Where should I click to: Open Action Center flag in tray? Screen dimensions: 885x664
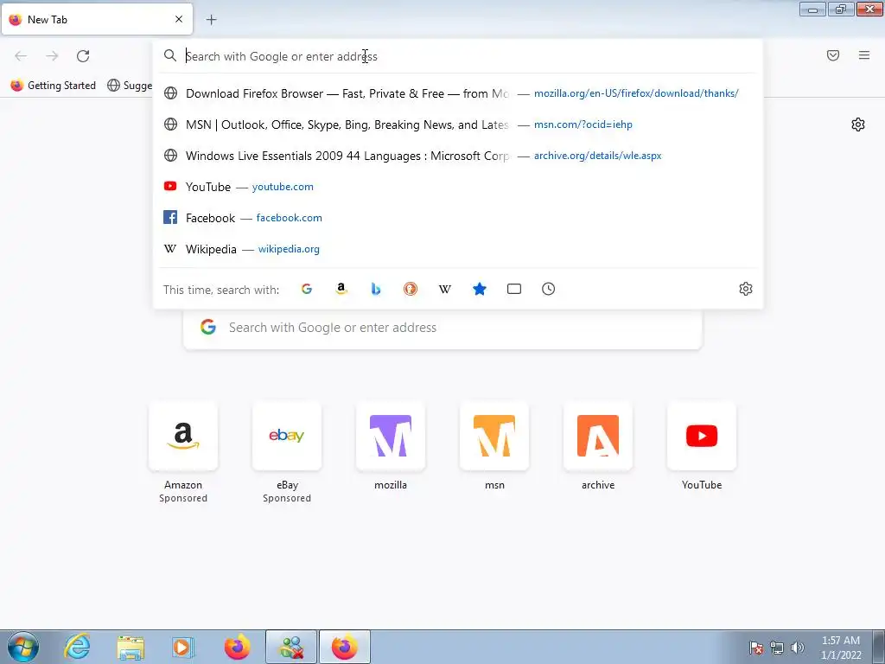[756, 648]
